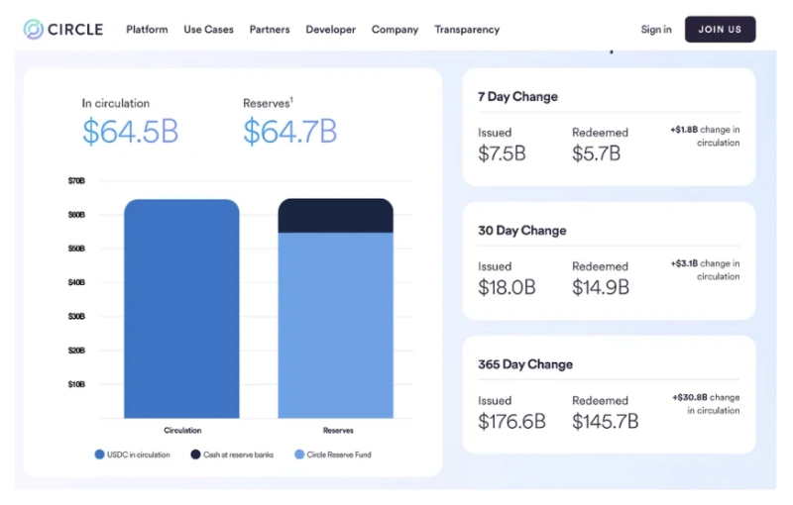
Task: Click the $7.5B issued value
Action: pyautogui.click(x=502, y=153)
